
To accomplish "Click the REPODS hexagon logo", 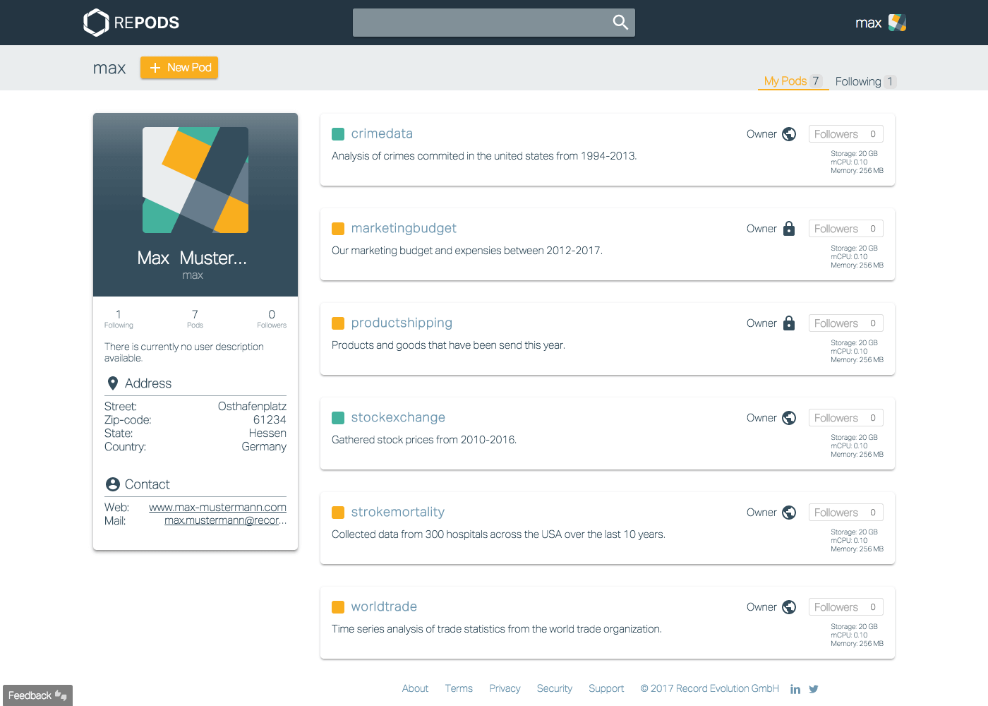I will pos(96,22).
